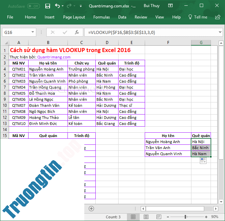Click the New sheet plus icon
Viewport: 225px width, 221px height.
pyautogui.click(x=91, y=209)
